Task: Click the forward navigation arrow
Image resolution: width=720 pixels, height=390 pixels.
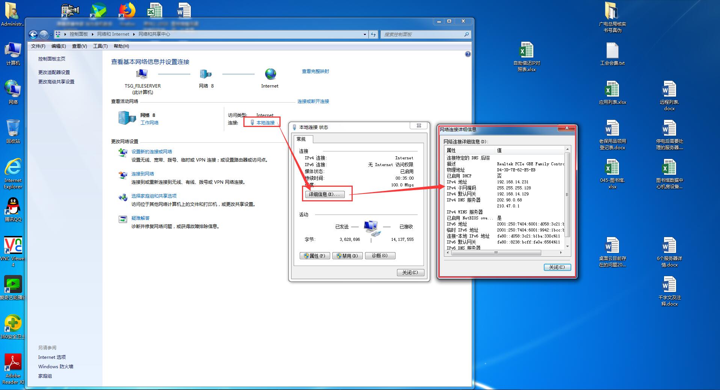Action: point(43,35)
